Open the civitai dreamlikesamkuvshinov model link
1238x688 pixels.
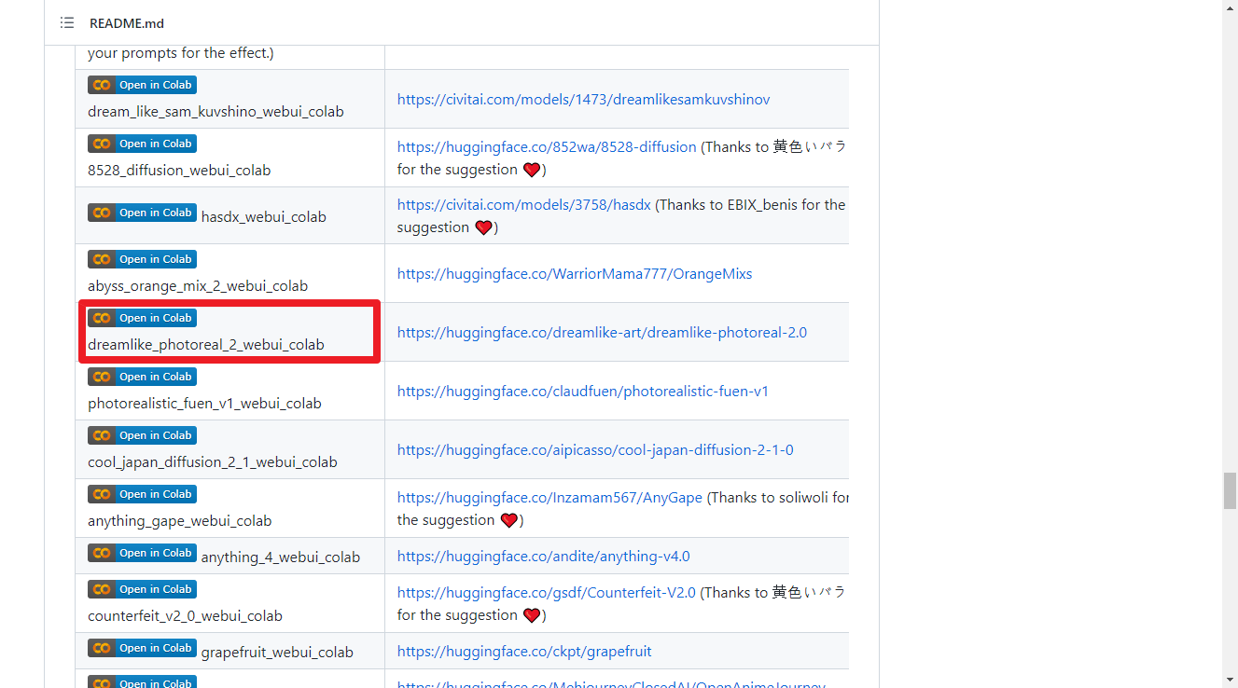click(583, 99)
